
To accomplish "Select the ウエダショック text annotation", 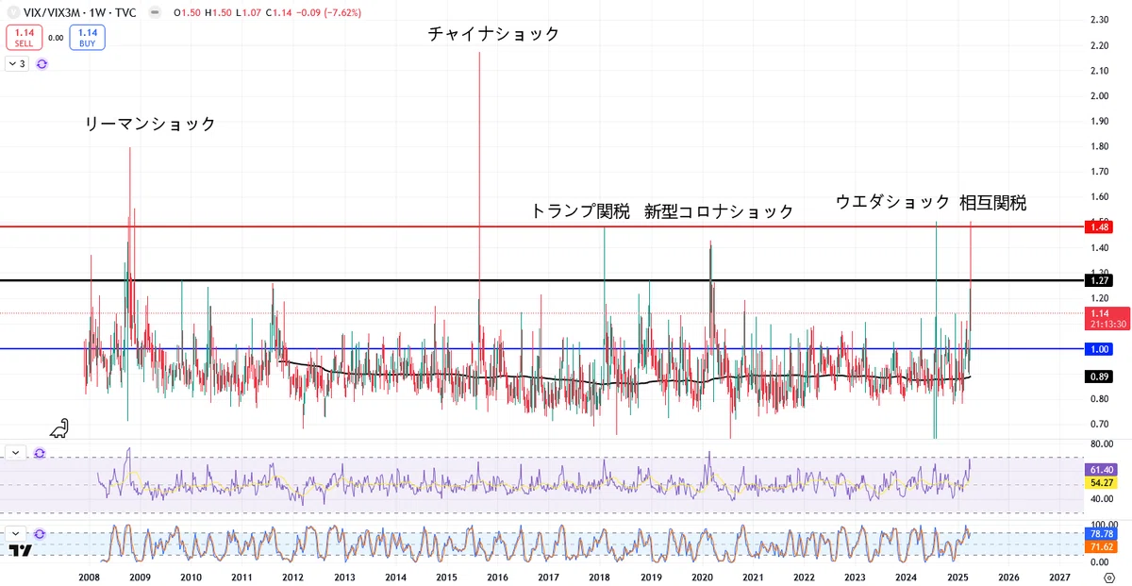I will click(x=892, y=202).
